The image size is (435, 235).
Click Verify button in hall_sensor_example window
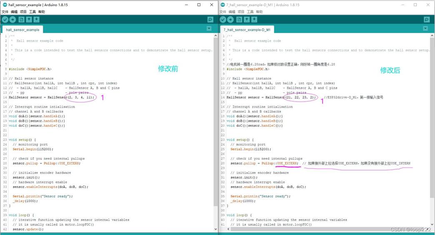(x=5, y=20)
